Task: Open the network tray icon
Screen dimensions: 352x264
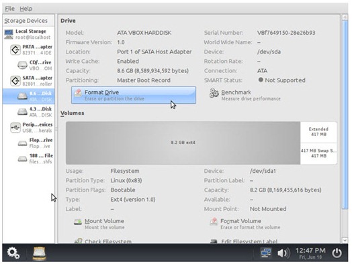Action: [266, 253]
